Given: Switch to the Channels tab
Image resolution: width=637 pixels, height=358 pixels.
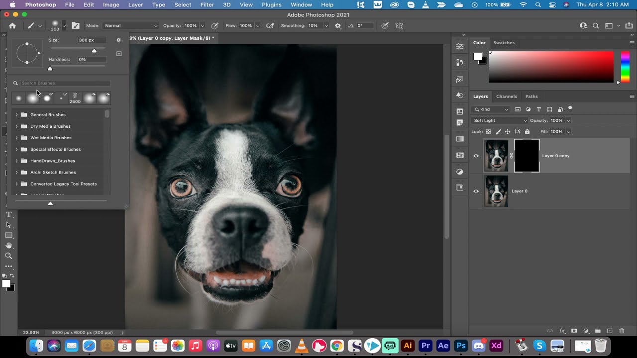Looking at the screenshot, I should pos(507,96).
